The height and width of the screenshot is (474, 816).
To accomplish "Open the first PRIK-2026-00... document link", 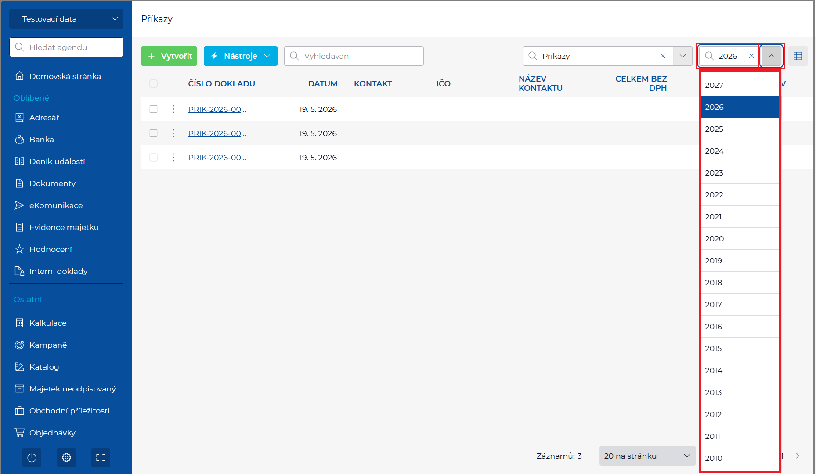I will coord(217,109).
